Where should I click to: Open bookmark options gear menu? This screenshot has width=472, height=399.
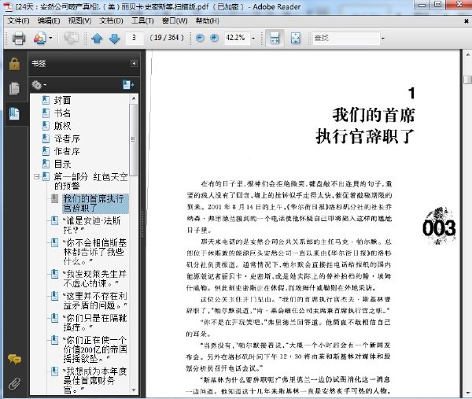coord(39,85)
